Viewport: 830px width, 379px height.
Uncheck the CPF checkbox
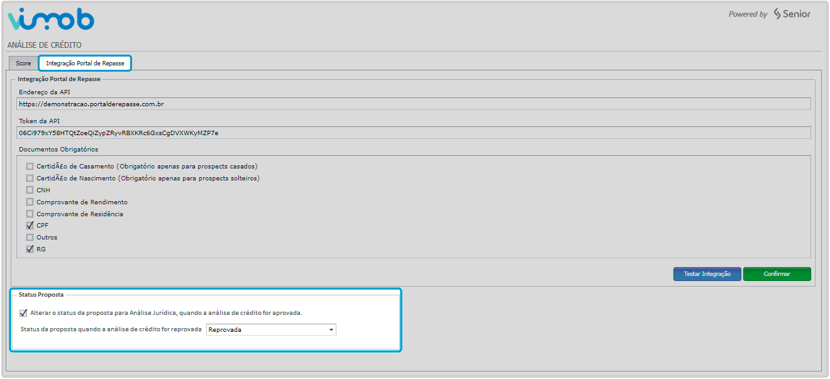point(30,225)
